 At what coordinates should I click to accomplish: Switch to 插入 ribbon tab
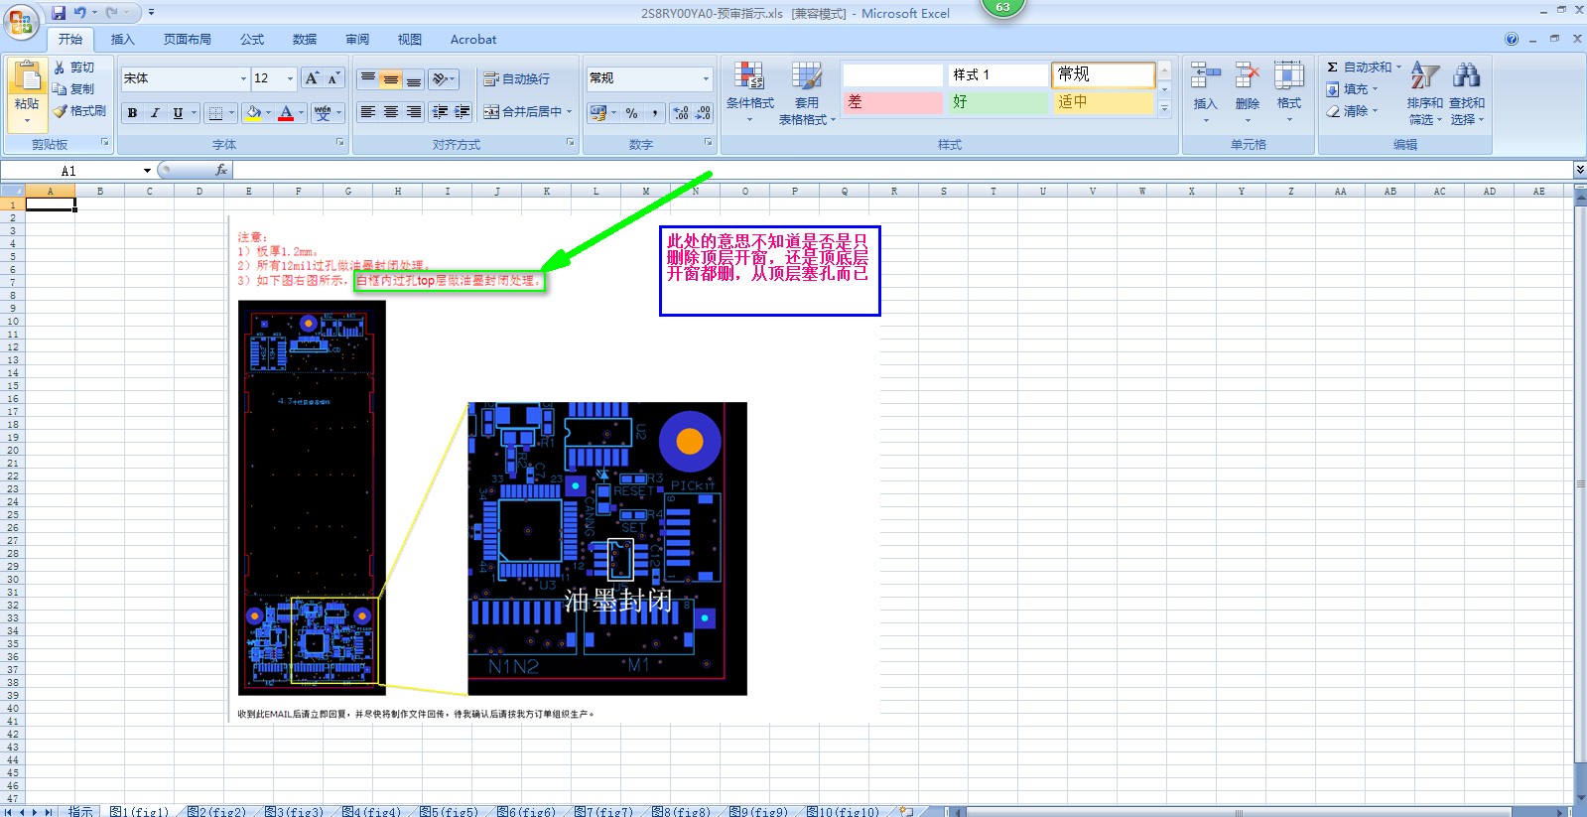coord(122,40)
